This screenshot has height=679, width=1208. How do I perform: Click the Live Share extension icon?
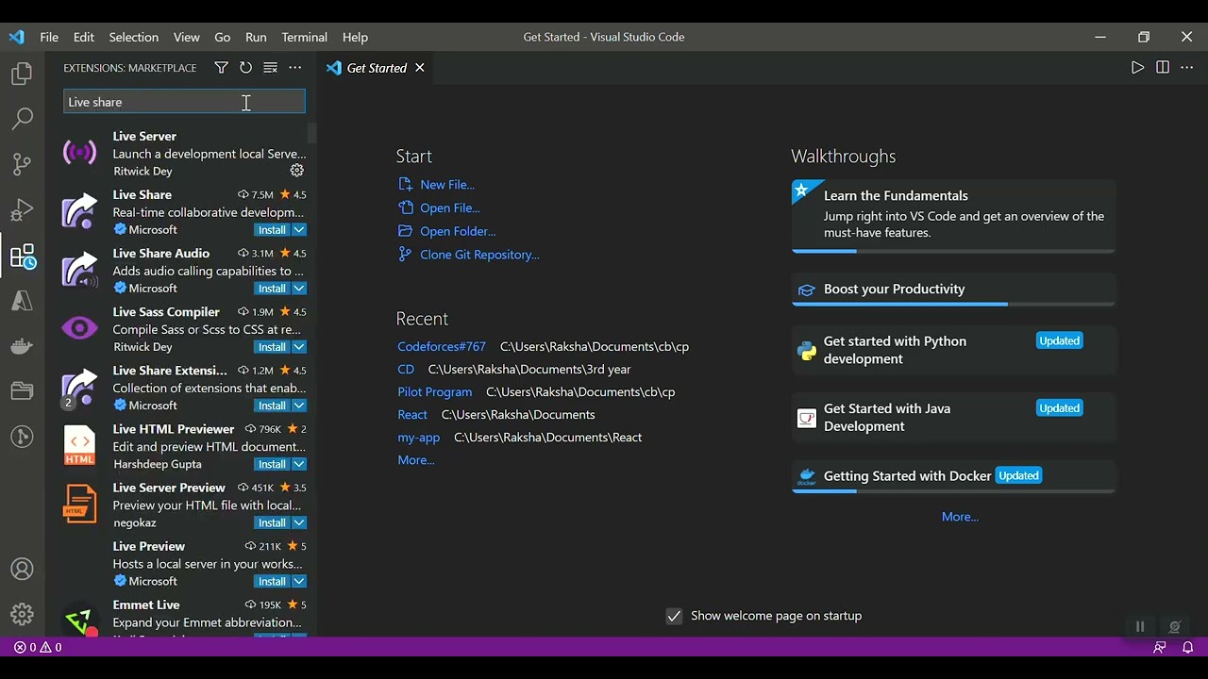pos(80,211)
